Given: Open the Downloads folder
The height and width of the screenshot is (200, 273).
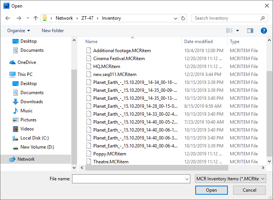Looking at the screenshot, I should [28, 102].
